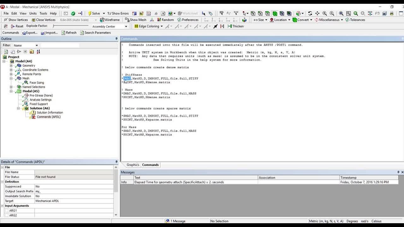Screen dimensions: 404x227
Task: Open the Solve dropdown arrow
Action: coord(104,14)
